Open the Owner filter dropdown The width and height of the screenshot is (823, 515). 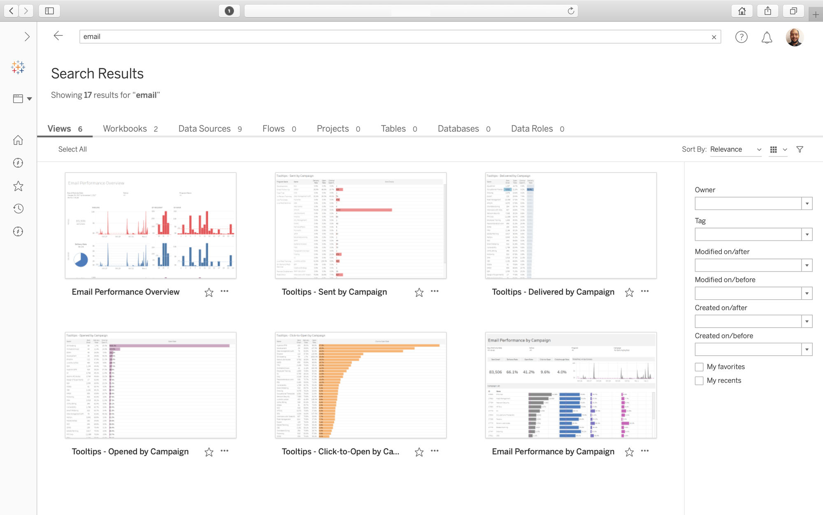point(807,203)
